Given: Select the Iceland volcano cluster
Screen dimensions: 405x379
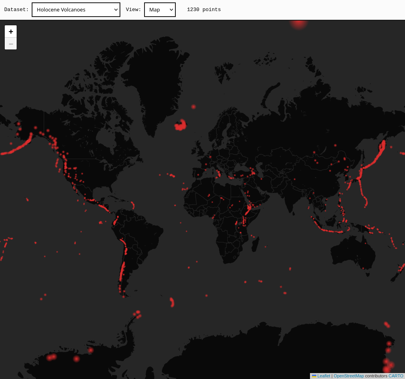Looking at the screenshot, I should (x=181, y=125).
